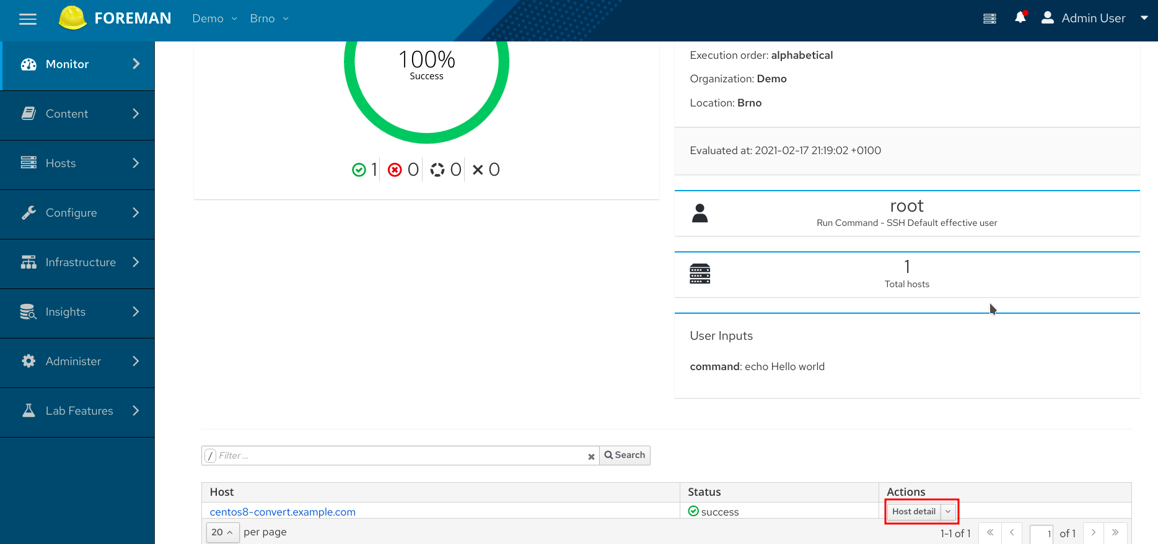Expand the Host detail actions caret
1158x544 pixels.
[x=948, y=512]
